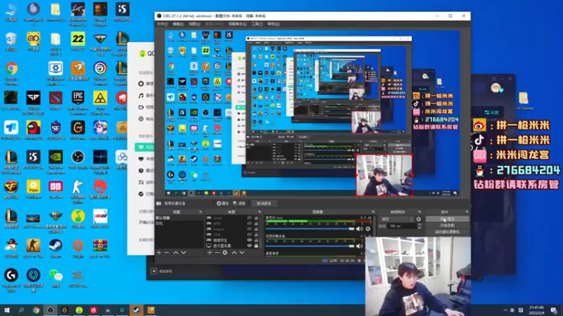
Task: Open 属性 for the selected source
Action: coord(222,204)
